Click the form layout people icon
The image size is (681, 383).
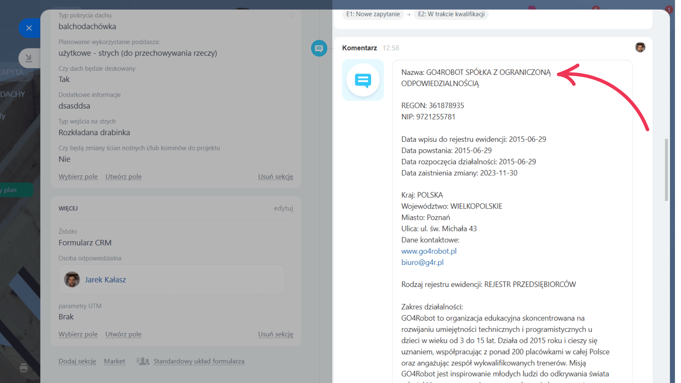pos(143,361)
